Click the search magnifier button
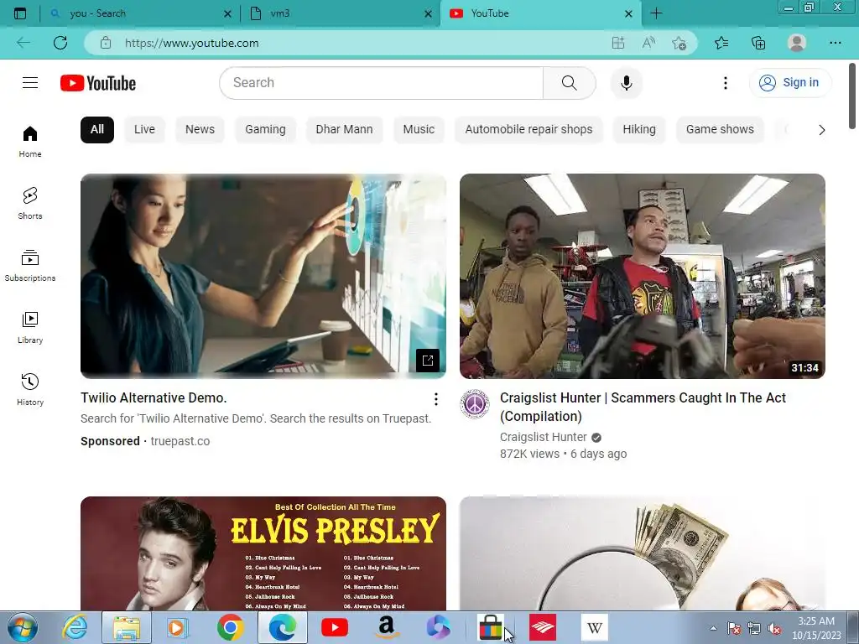The image size is (859, 644). (x=570, y=83)
